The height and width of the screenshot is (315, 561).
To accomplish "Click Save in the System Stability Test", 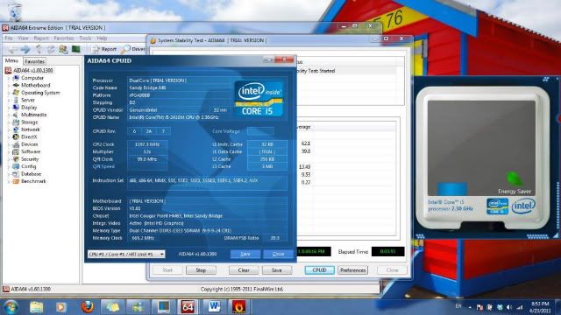I will [x=277, y=270].
